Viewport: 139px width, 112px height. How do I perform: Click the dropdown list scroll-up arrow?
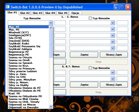(x=51, y=27)
